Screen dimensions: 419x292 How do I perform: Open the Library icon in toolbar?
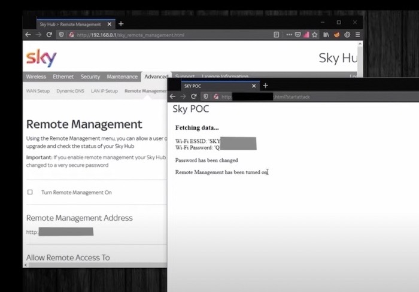click(326, 35)
